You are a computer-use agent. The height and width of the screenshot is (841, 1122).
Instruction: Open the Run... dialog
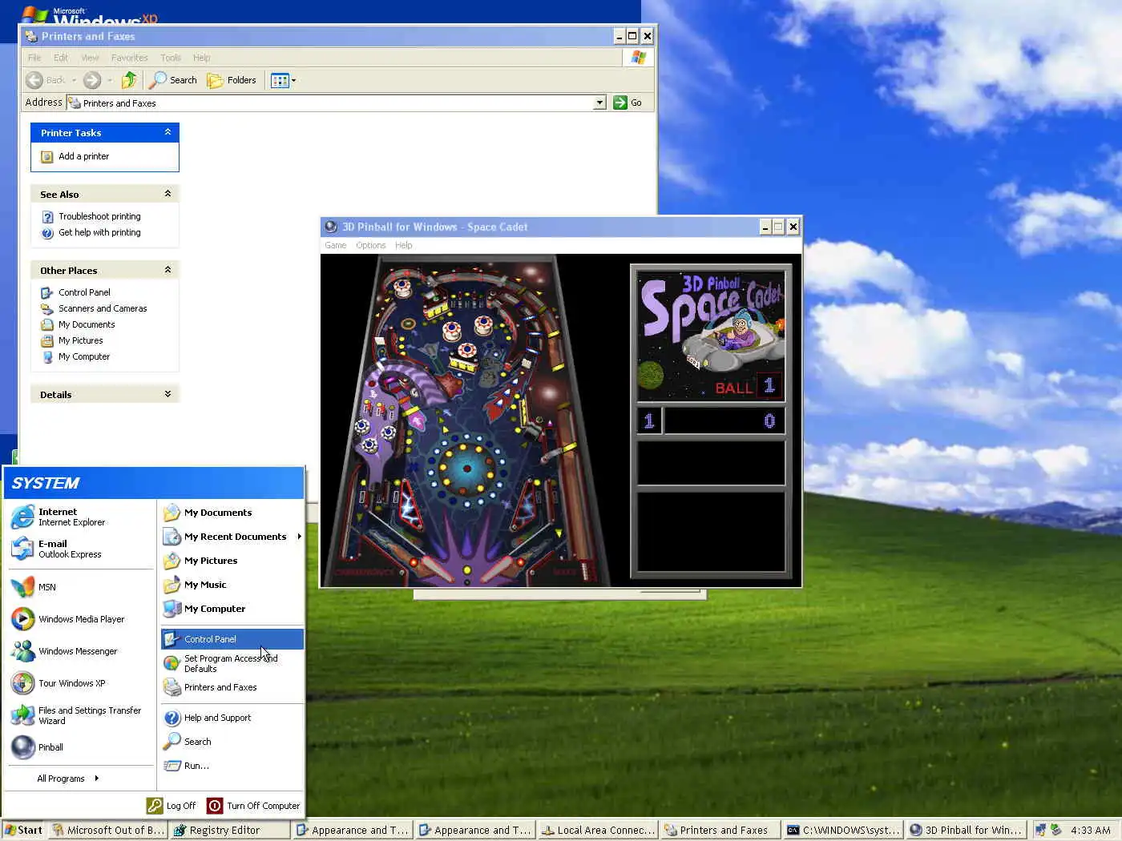(232, 766)
